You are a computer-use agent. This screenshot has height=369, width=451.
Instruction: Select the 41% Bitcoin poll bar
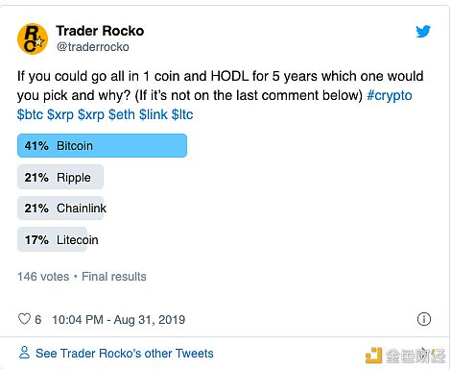click(x=102, y=146)
